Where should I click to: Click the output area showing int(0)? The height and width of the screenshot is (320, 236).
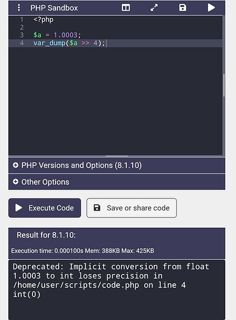117,290
